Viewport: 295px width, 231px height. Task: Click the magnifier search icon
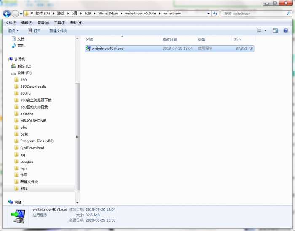289,14
